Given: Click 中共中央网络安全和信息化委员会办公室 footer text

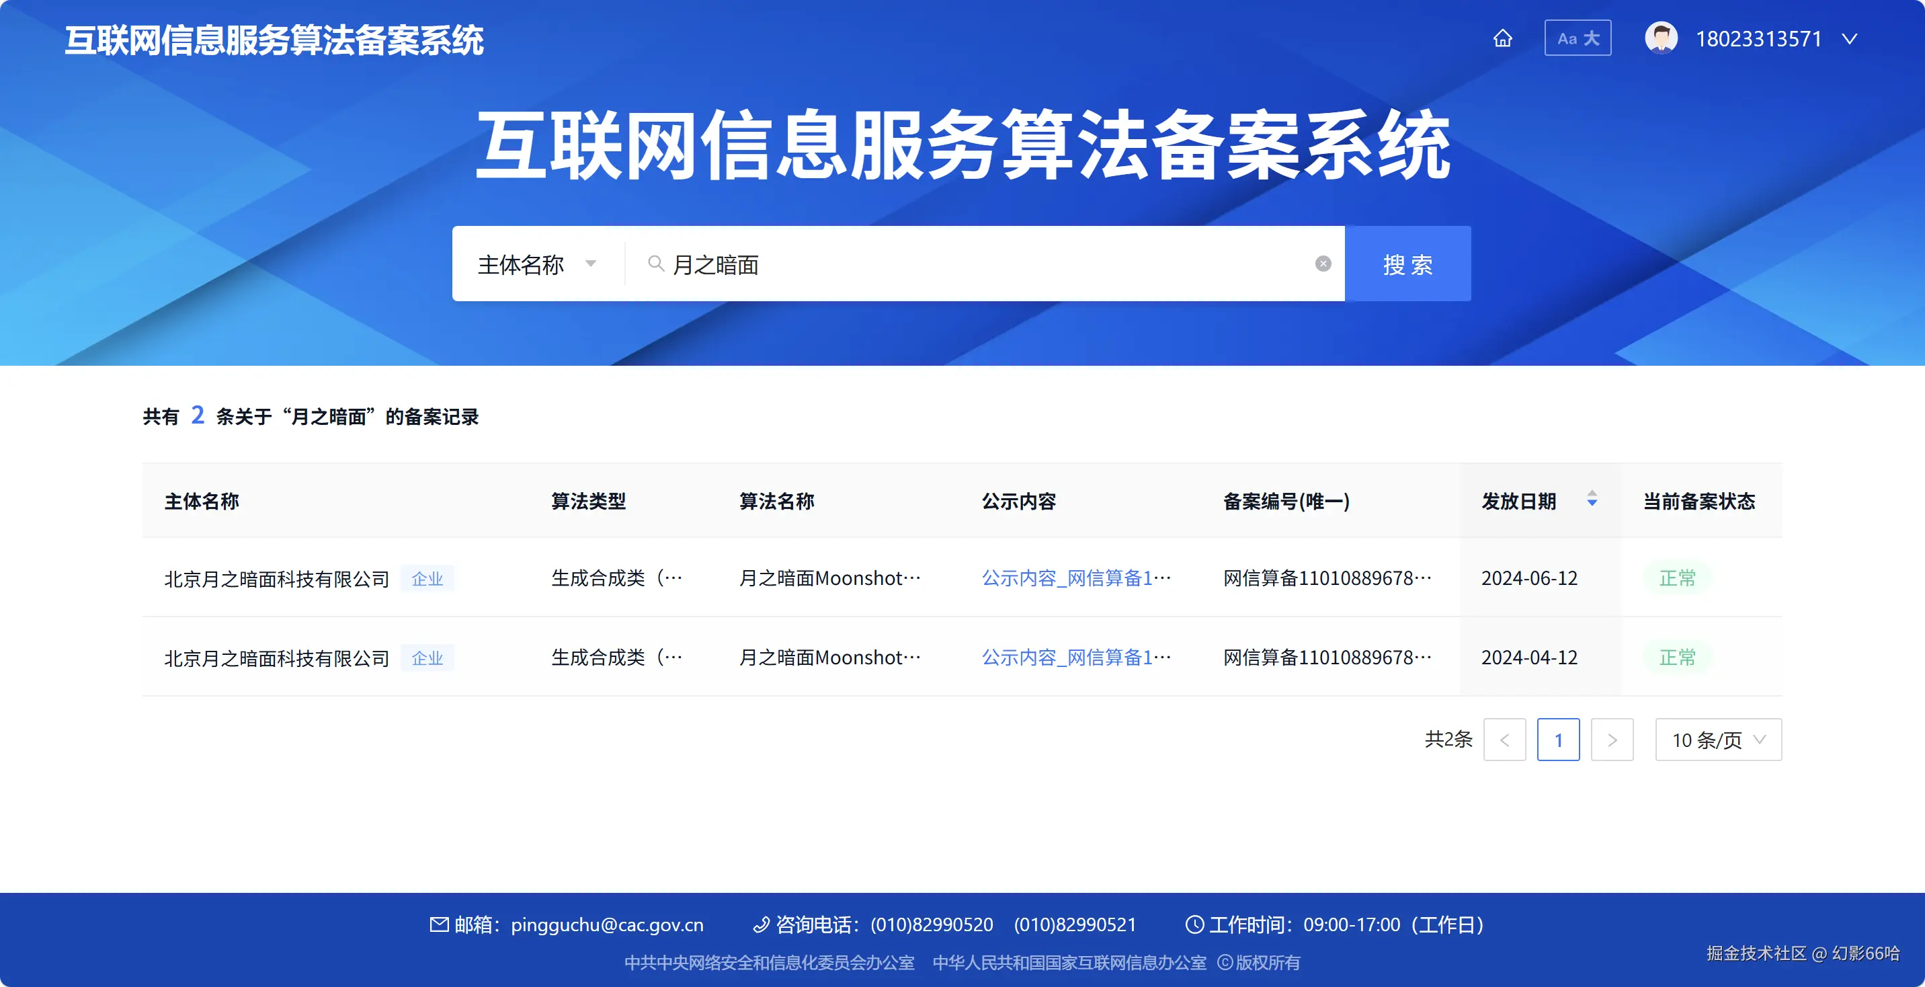Looking at the screenshot, I should click(x=769, y=962).
